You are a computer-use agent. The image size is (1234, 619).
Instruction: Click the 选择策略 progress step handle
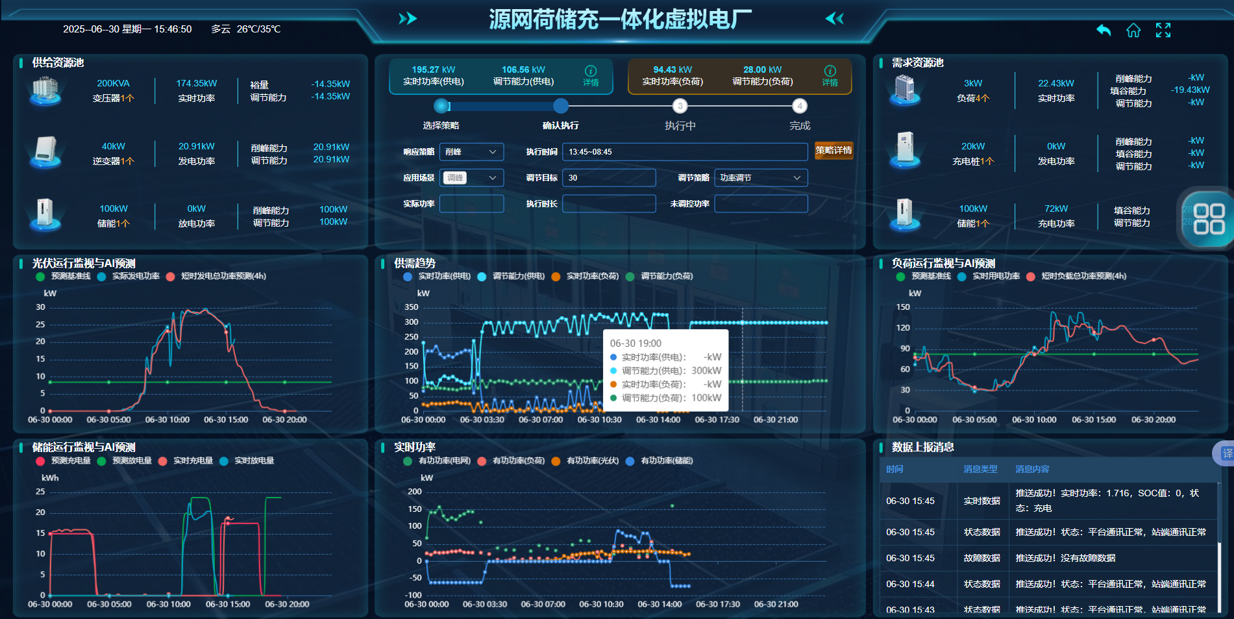click(441, 106)
